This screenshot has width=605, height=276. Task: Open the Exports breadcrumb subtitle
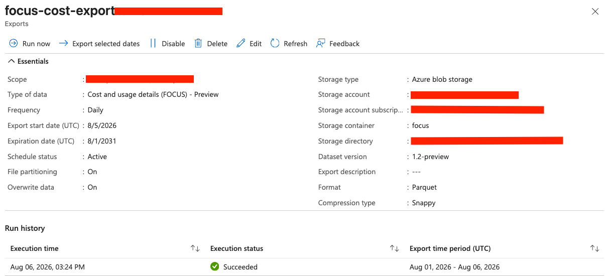pos(17,24)
